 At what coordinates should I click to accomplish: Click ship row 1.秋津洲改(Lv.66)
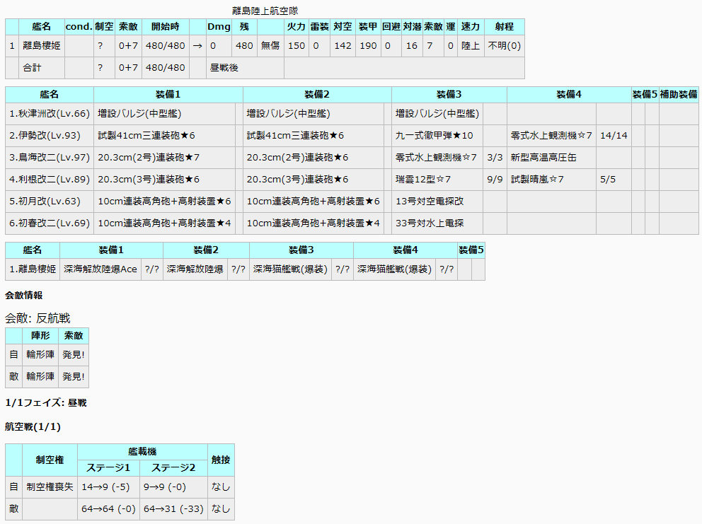point(50,113)
